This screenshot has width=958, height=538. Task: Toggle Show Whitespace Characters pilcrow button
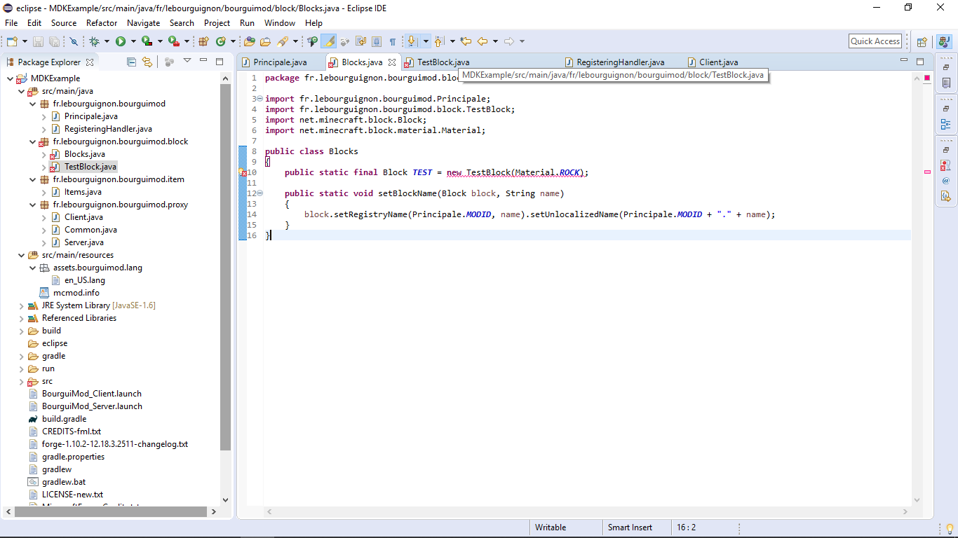point(392,41)
